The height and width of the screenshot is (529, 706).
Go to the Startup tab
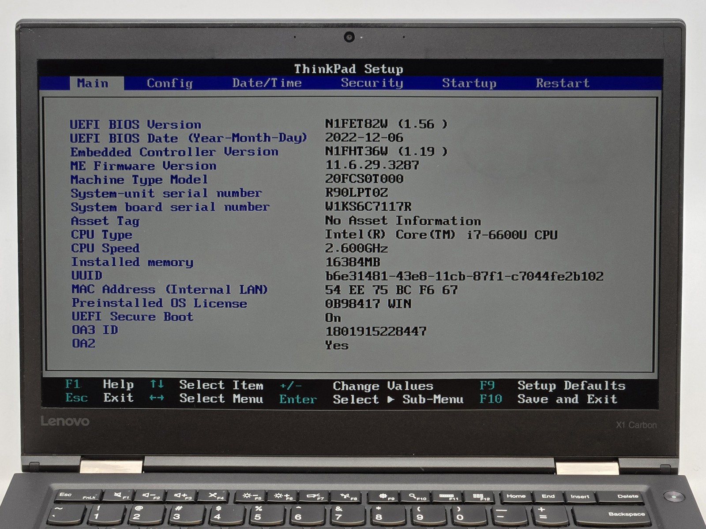(469, 83)
